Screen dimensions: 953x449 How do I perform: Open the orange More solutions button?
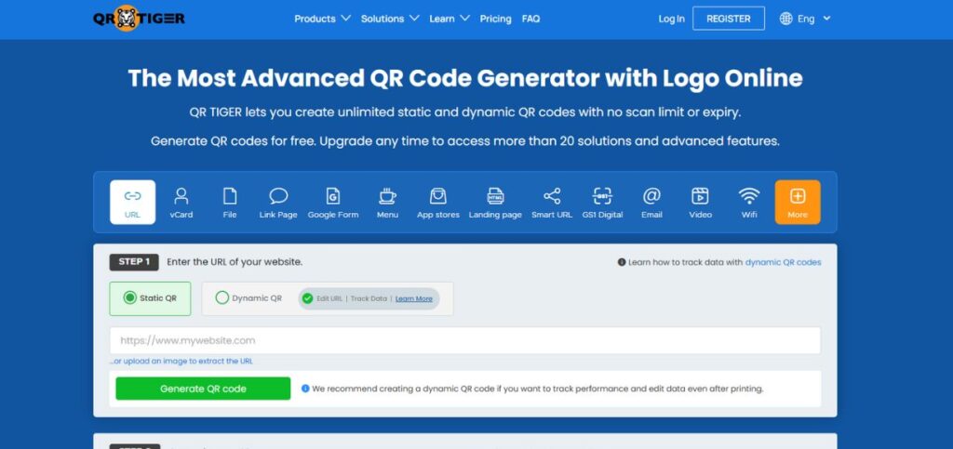point(798,202)
